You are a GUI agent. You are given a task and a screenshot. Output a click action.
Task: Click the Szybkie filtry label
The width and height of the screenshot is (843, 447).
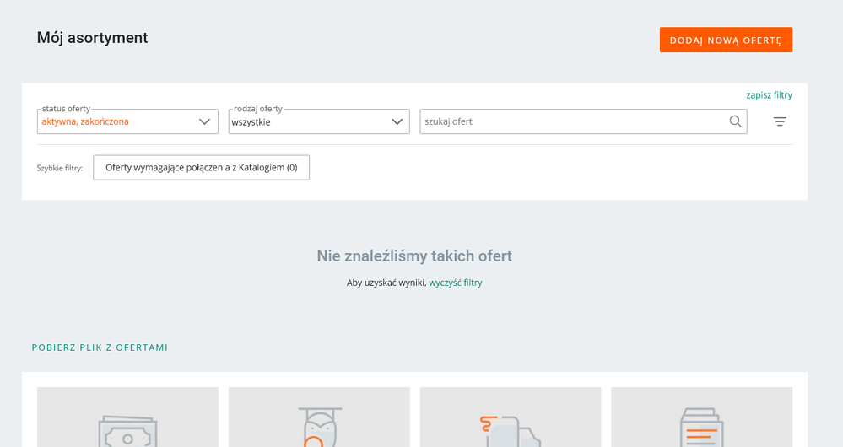click(x=60, y=168)
